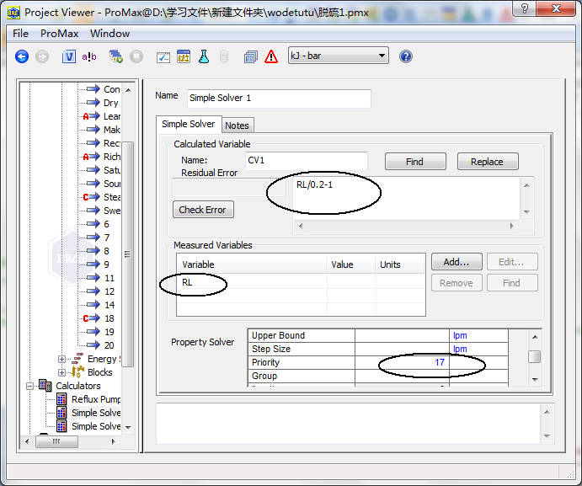Screen dimensions: 582x486
Task: Click residual error scroll right arrow
Action: 512,226
